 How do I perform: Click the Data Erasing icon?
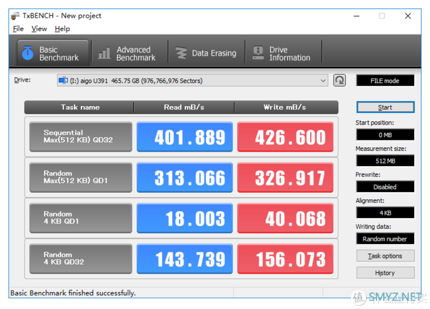[181, 53]
